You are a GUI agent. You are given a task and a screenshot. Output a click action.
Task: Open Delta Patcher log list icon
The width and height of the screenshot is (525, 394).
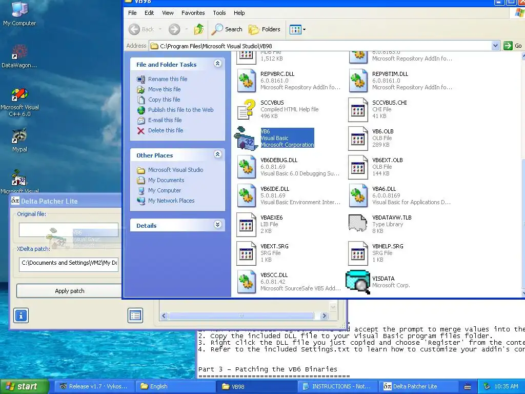(135, 316)
